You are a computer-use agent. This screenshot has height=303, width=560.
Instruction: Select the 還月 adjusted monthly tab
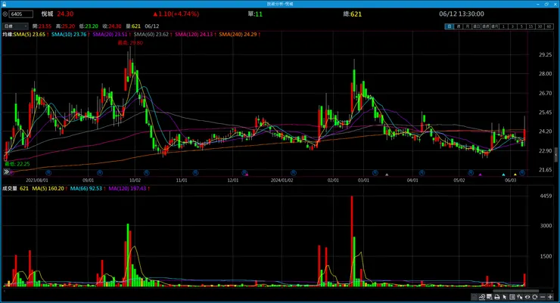coord(495,26)
